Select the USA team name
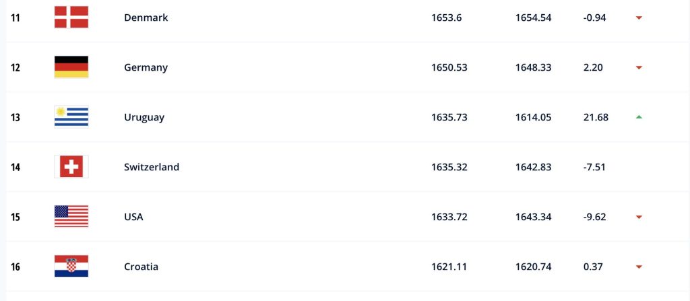 (133, 217)
